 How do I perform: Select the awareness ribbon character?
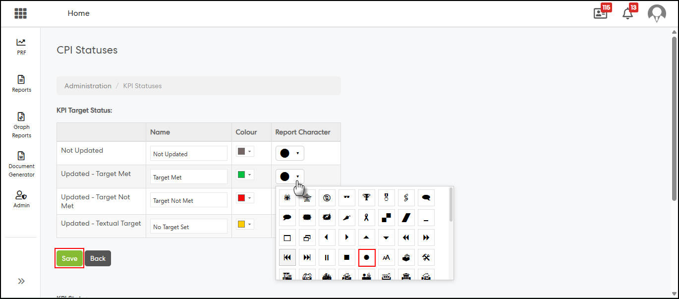click(x=366, y=218)
